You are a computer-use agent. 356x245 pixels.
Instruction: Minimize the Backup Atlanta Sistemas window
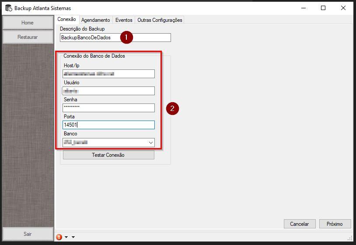coord(304,8)
